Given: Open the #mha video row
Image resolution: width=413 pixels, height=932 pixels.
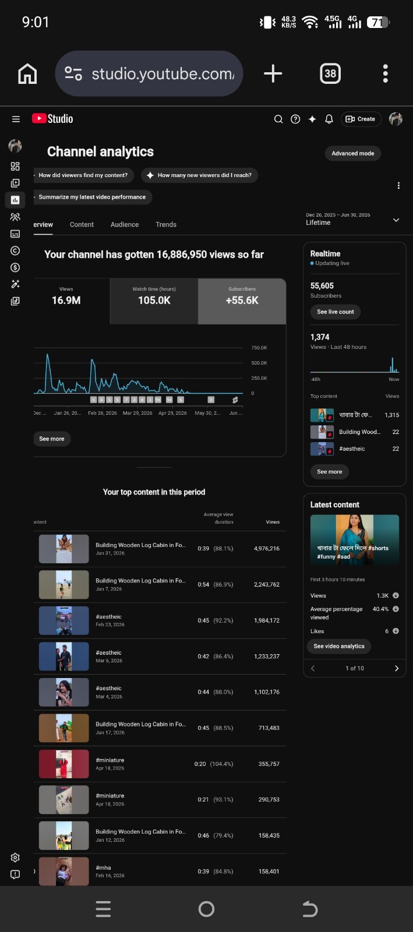Looking at the screenshot, I should click(160, 871).
